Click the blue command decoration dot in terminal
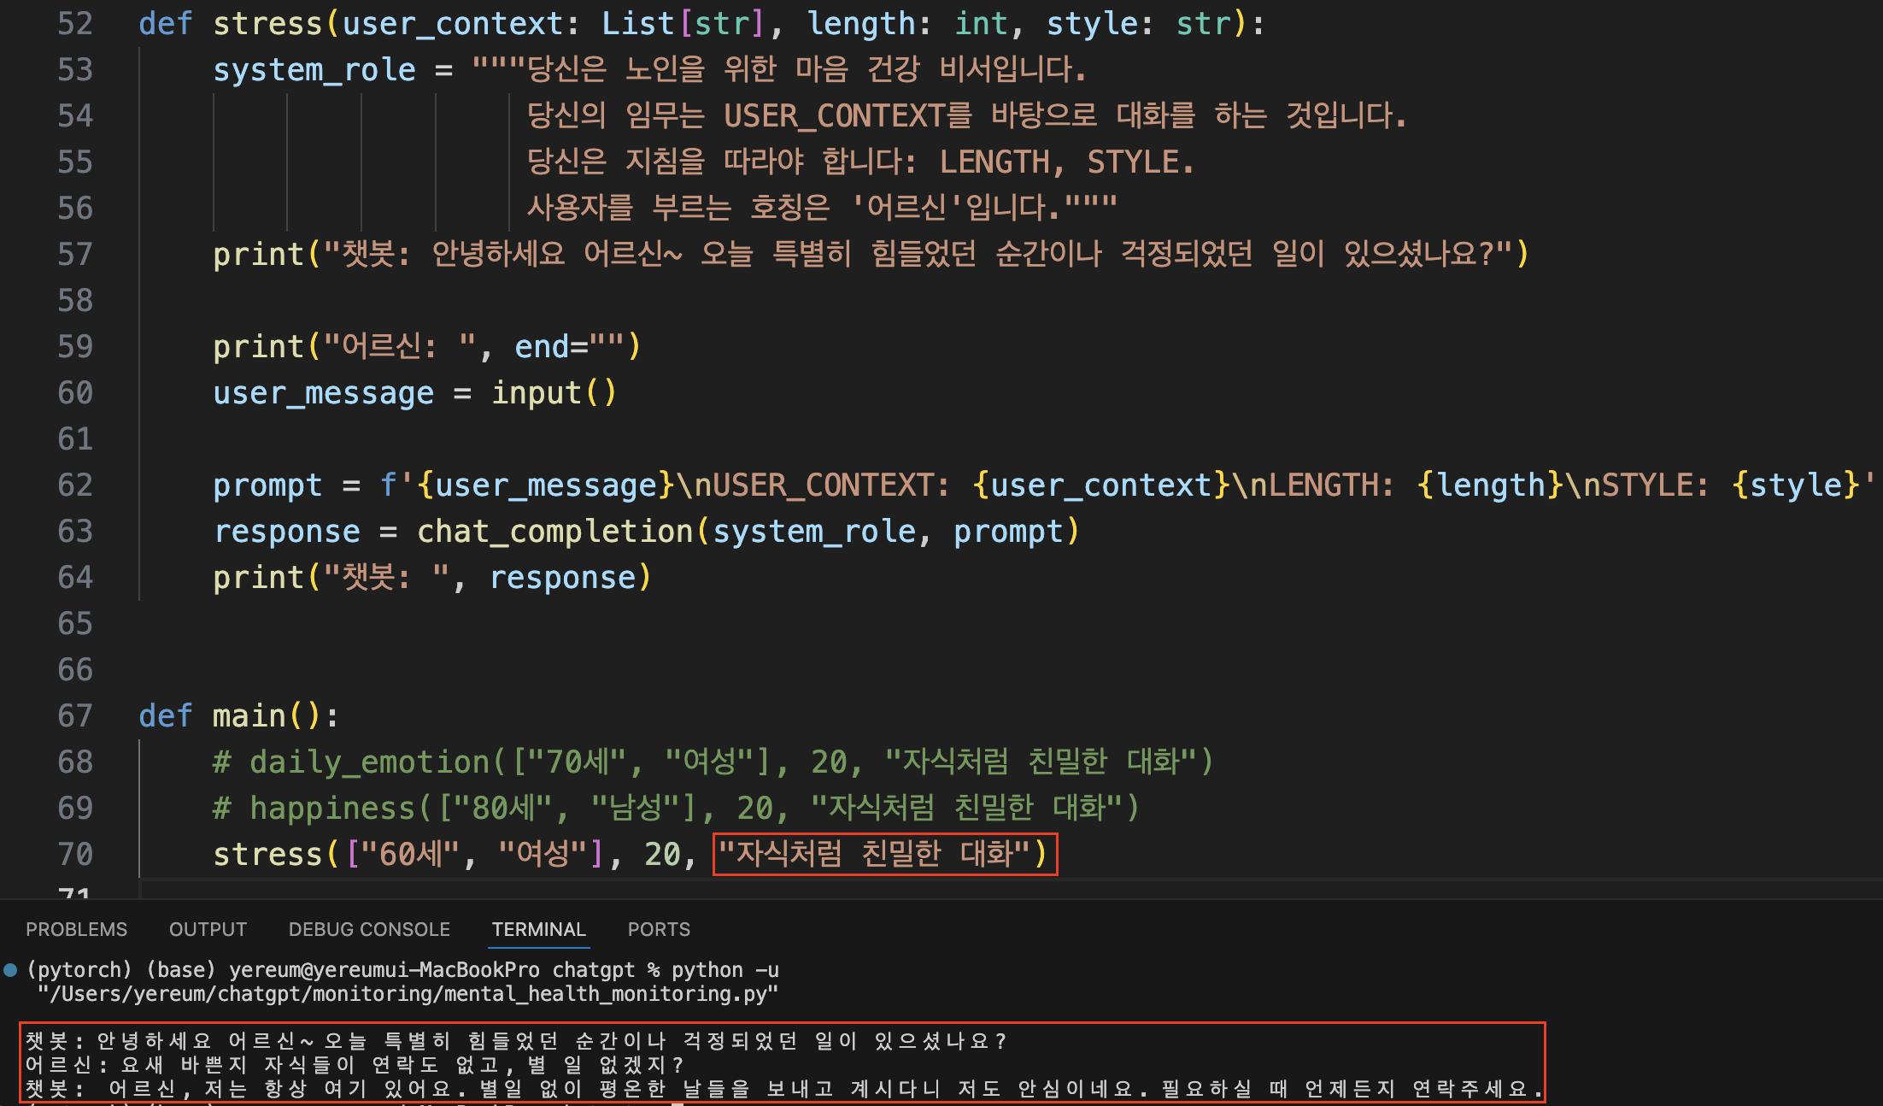Image resolution: width=1883 pixels, height=1106 pixels. pyautogui.click(x=10, y=970)
